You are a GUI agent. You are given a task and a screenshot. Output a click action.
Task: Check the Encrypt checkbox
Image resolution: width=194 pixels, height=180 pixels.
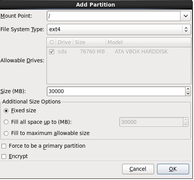[4, 157]
